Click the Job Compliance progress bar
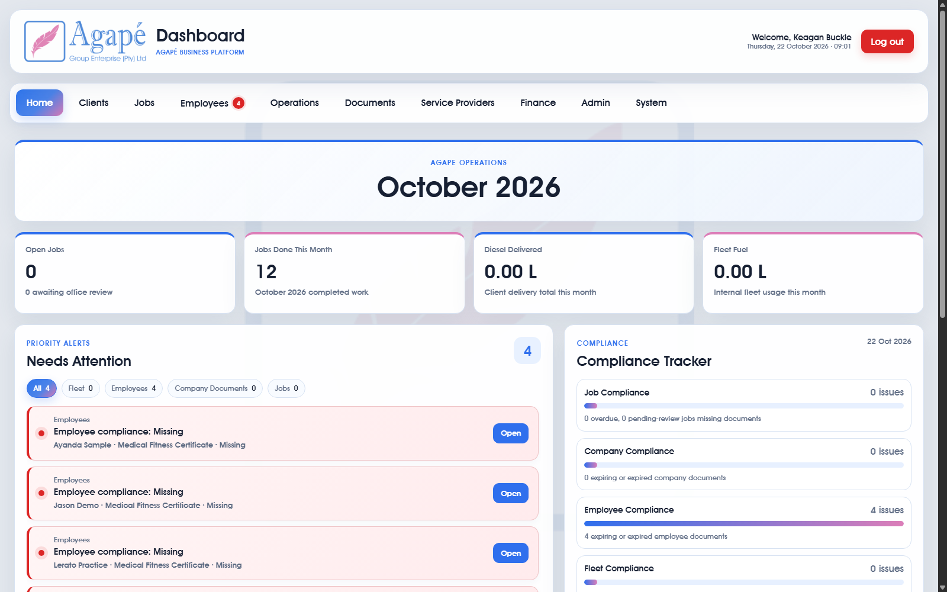The height and width of the screenshot is (592, 947). coord(744,406)
